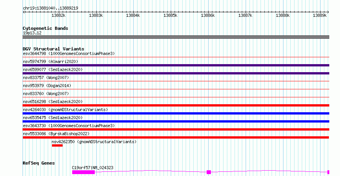Click the red bar under nsv5533086
The height and width of the screenshot is (176, 340).
pyautogui.click(x=176, y=137)
